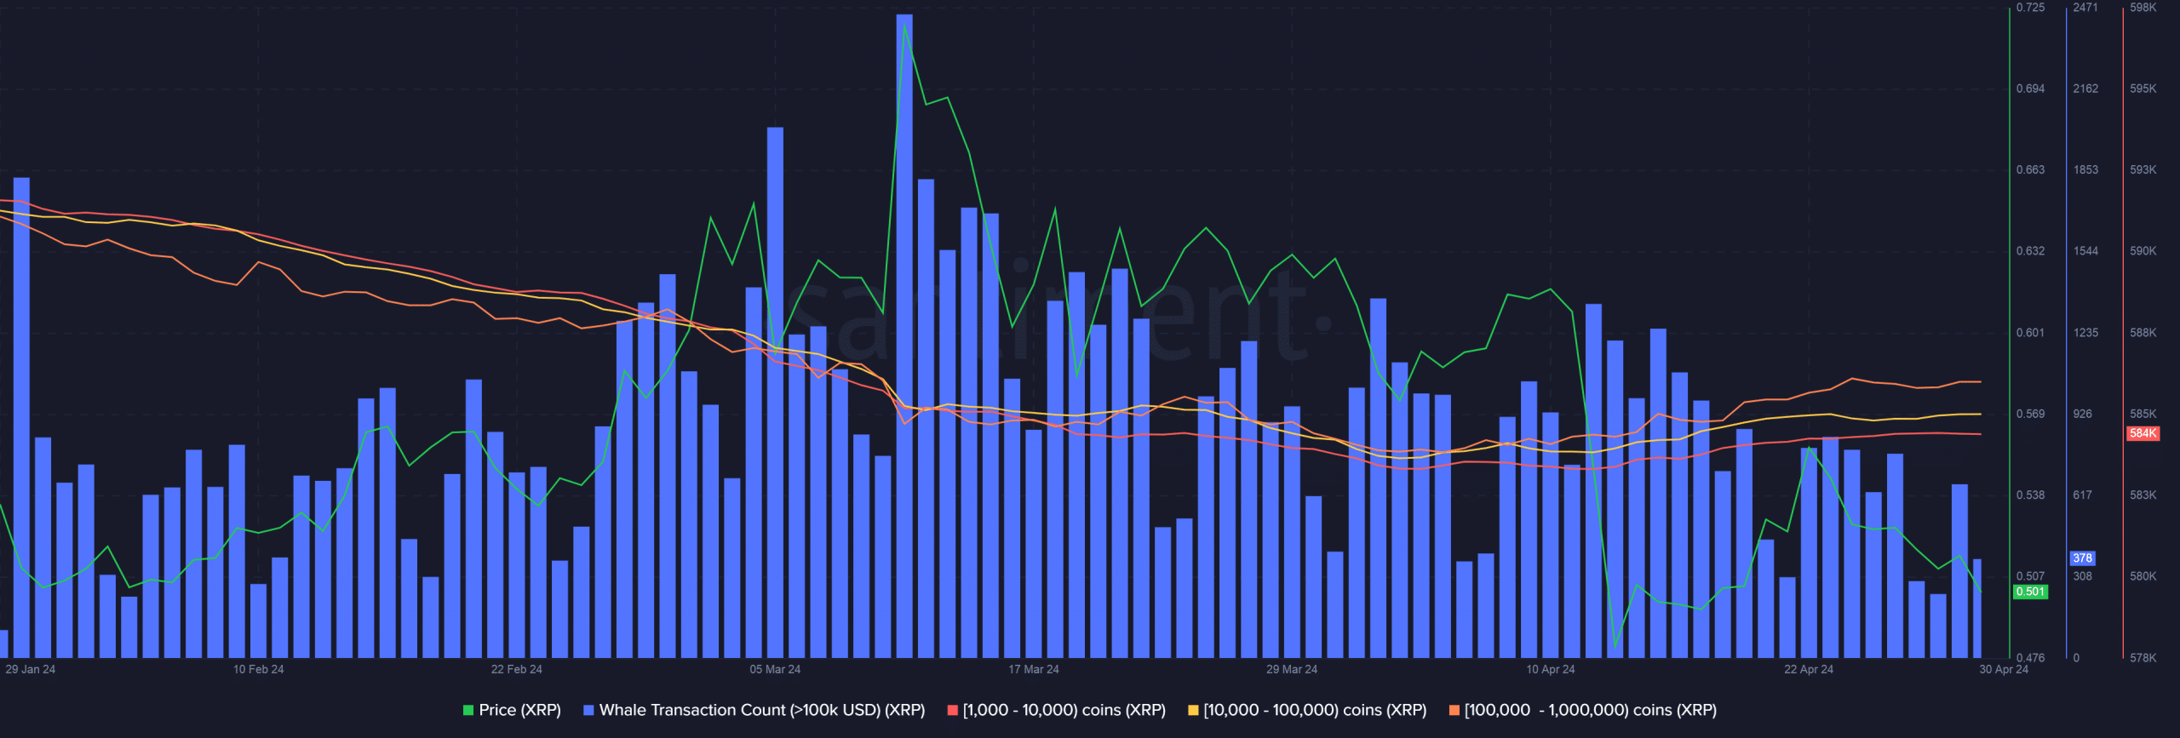
Task: Click the red [1,000 - 10,000) coins swatch
Action: (953, 710)
